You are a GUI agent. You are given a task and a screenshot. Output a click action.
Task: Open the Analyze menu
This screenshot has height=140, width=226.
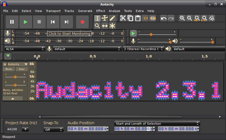(x=114, y=11)
